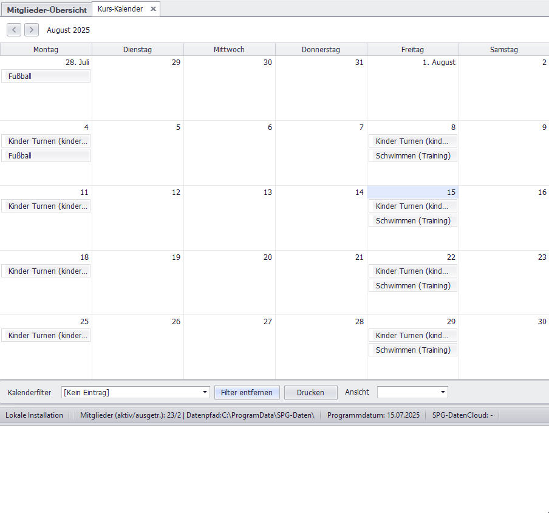Select Schwimmen (Training) on August 22
This screenshot has width=549, height=513.
[x=413, y=286]
